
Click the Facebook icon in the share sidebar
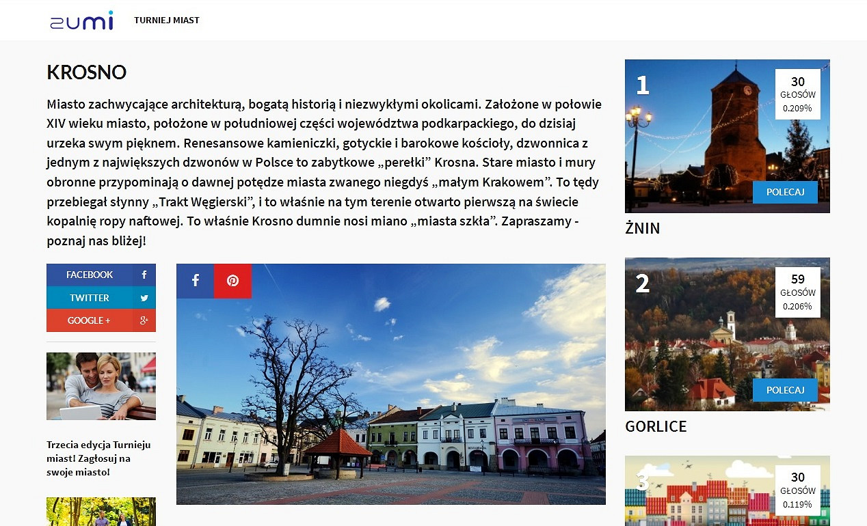tap(144, 275)
